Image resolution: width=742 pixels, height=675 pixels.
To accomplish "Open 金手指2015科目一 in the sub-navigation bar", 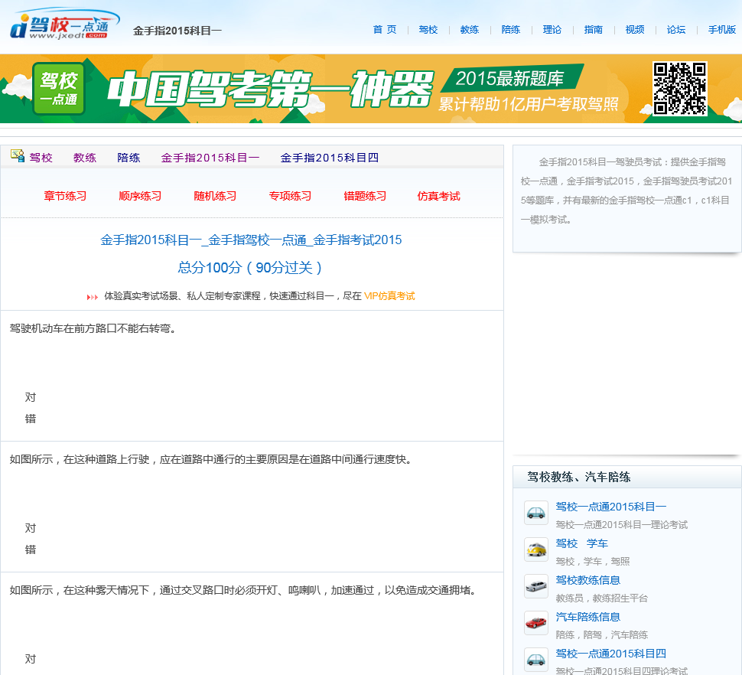I will (x=210, y=158).
